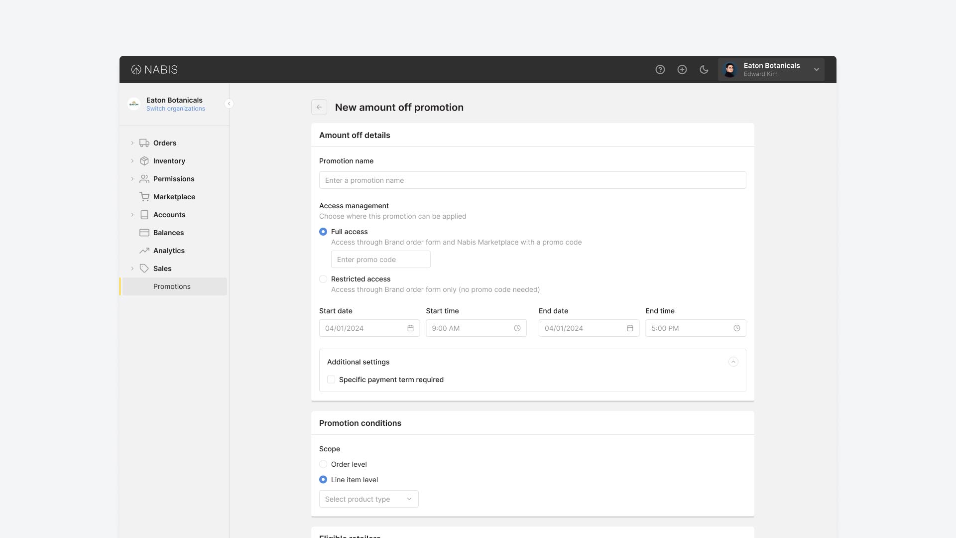
Task: Click the plus circle icon in header
Action: pos(682,70)
